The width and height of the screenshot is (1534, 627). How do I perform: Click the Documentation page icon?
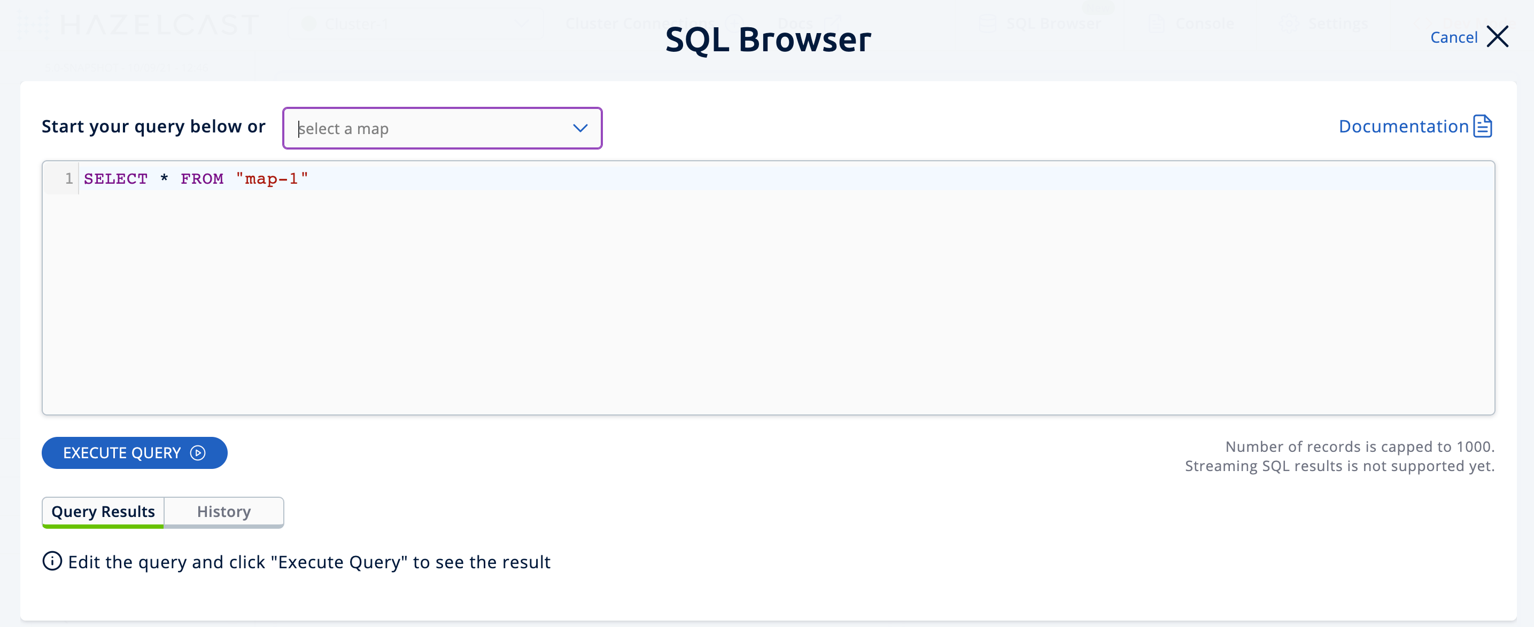[1483, 126]
